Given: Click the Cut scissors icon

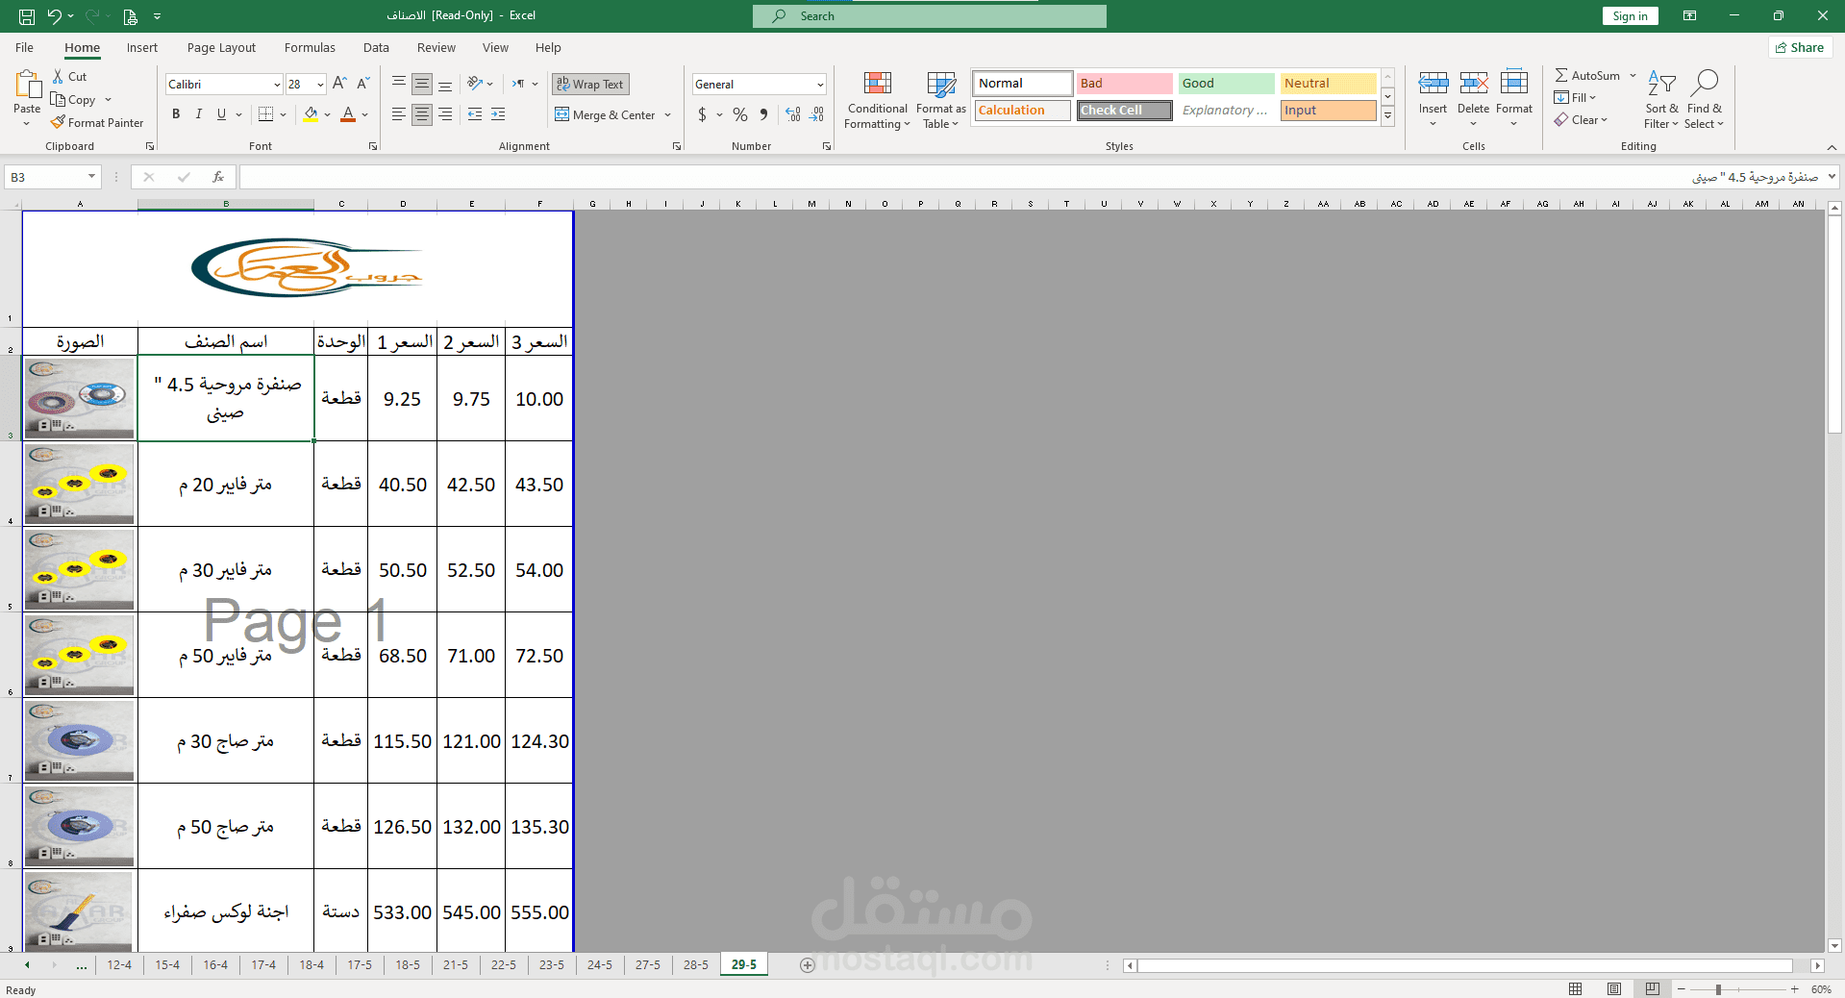Looking at the screenshot, I should click(x=58, y=76).
